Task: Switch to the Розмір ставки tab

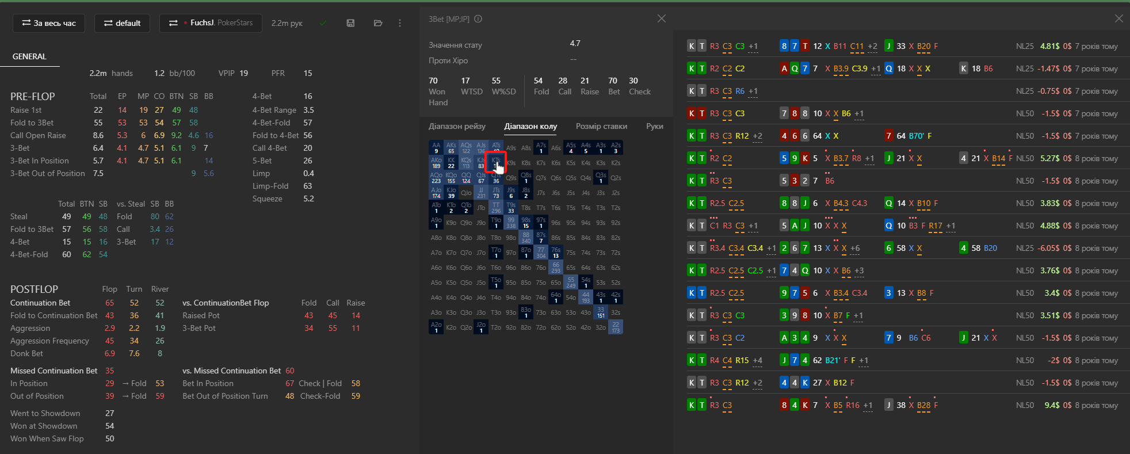Action: tap(601, 126)
